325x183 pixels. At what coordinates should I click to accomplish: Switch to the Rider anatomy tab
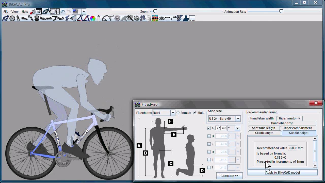point(289,118)
